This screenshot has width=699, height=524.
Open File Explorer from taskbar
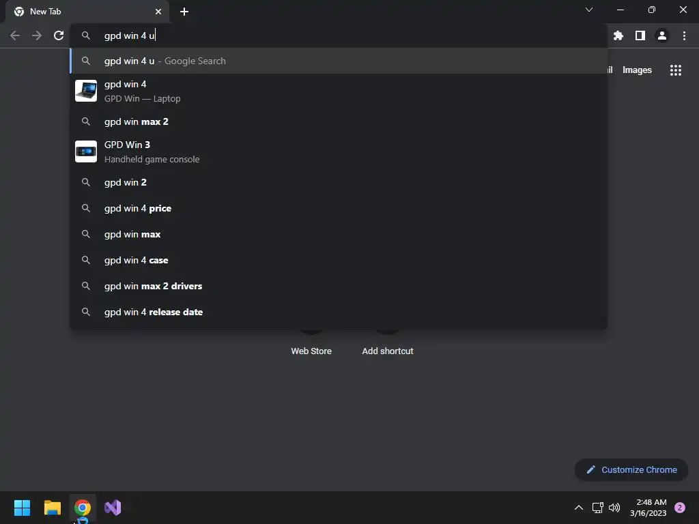click(x=52, y=508)
